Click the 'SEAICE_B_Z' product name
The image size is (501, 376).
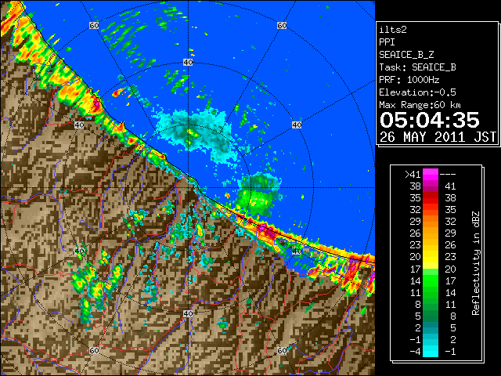406,55
